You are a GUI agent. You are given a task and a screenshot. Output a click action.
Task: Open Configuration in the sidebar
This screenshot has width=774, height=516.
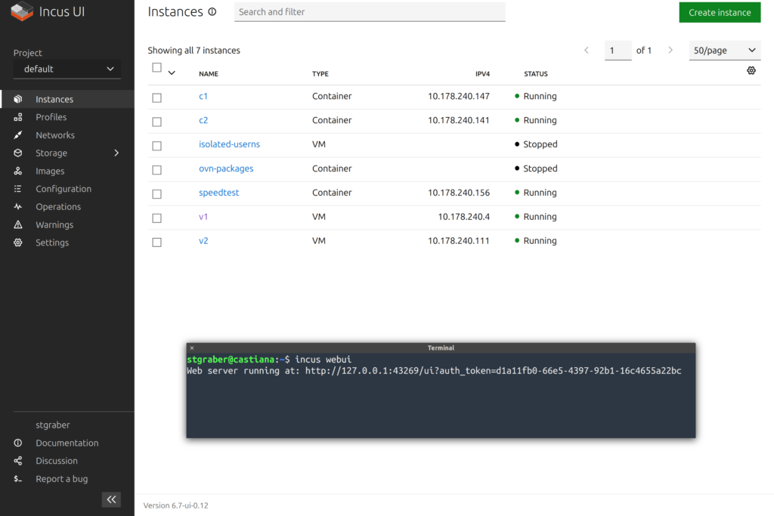(63, 189)
